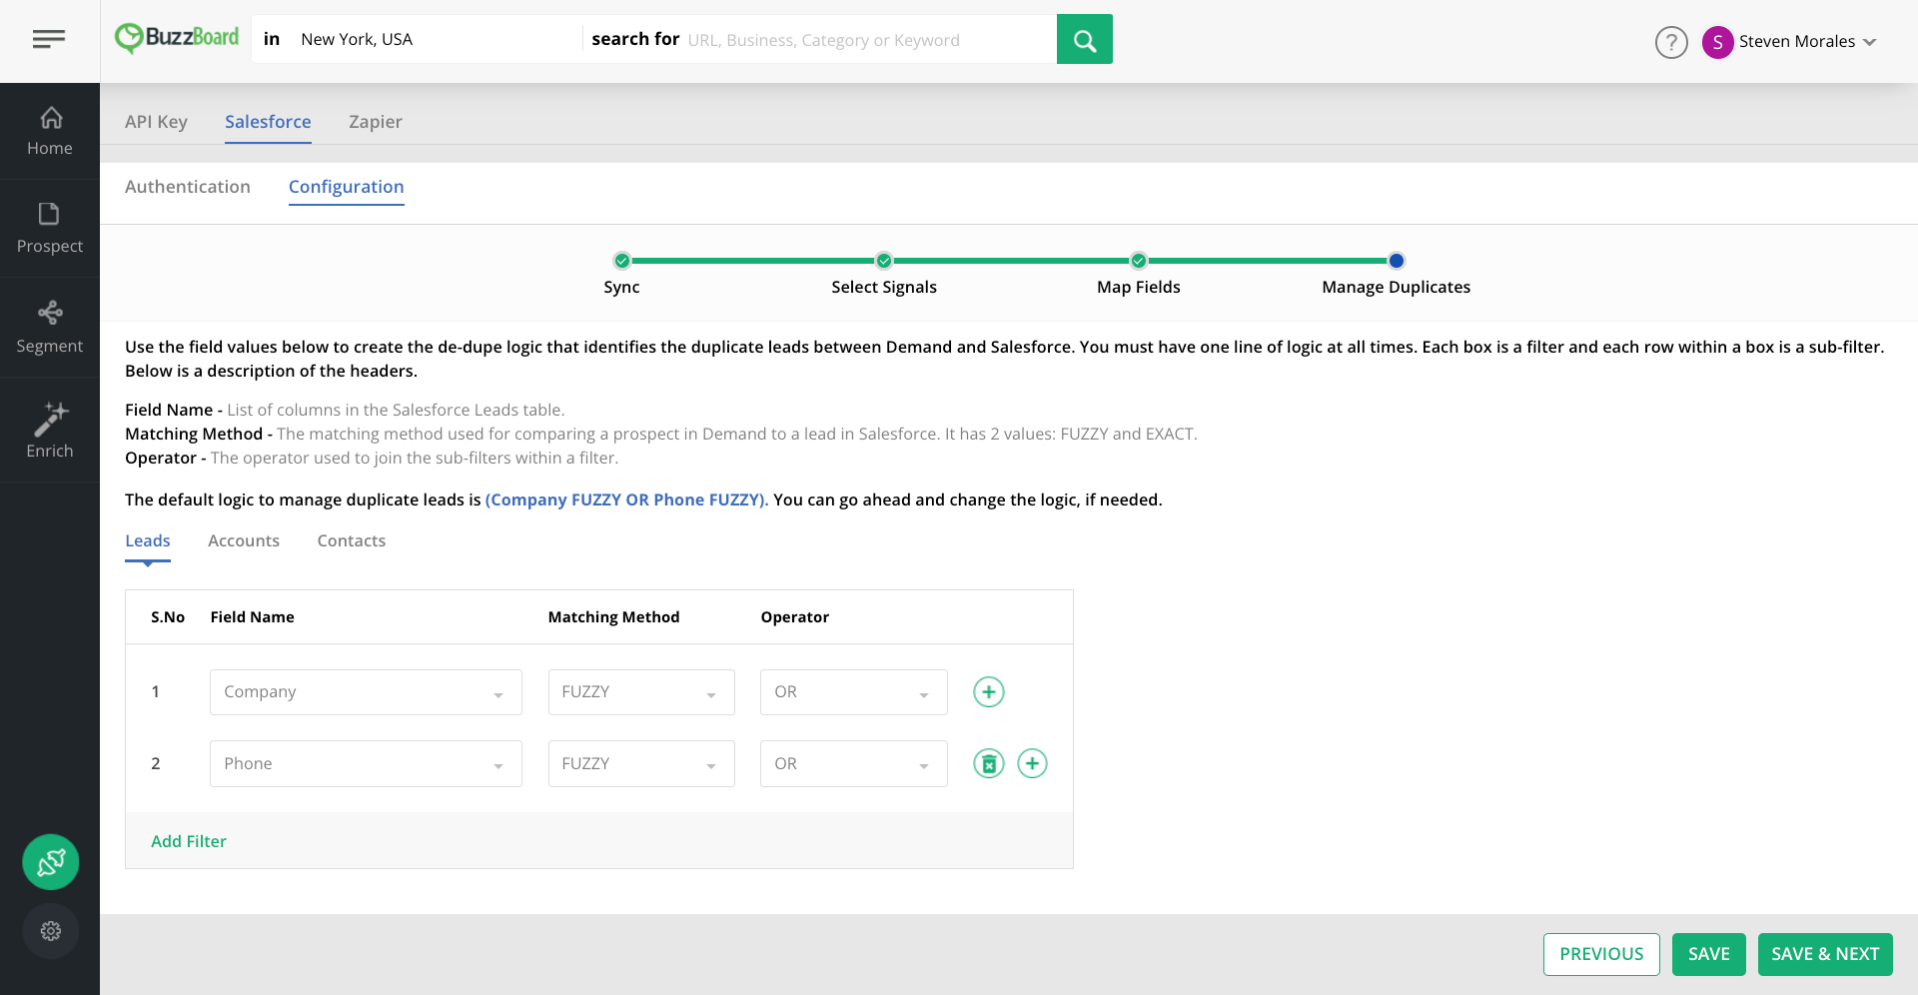The image size is (1918, 995).
Task: Select the Salesforce tab
Action: tap(268, 122)
